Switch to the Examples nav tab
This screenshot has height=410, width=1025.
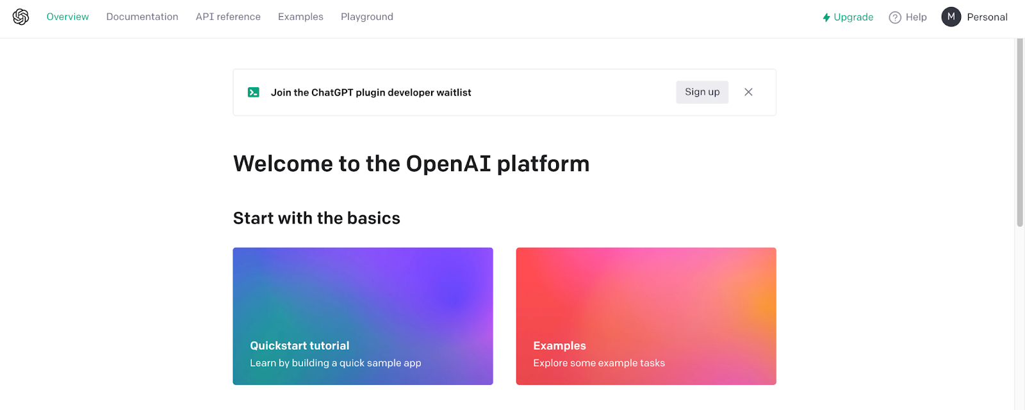click(x=300, y=17)
